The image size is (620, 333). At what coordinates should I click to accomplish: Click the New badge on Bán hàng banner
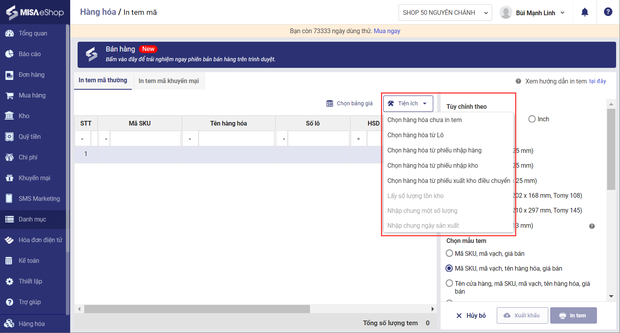148,49
